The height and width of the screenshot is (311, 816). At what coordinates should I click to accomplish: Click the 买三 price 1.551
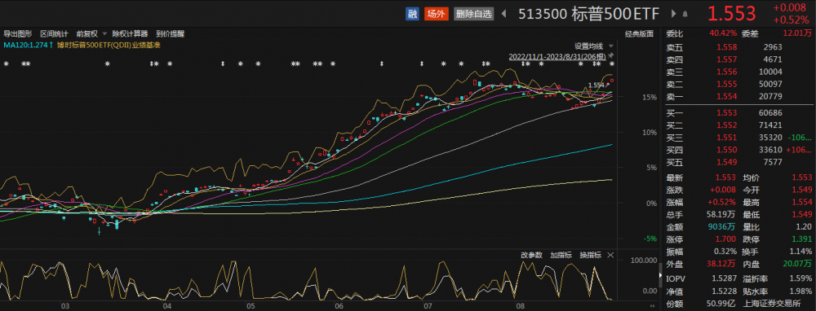pos(726,138)
